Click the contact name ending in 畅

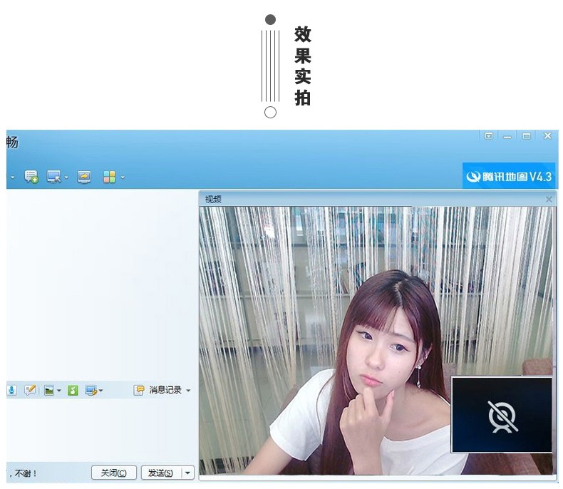tap(12, 142)
